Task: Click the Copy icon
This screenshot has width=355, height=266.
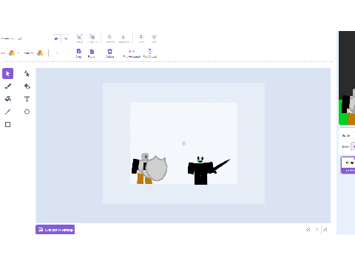Action: [x=78, y=53]
